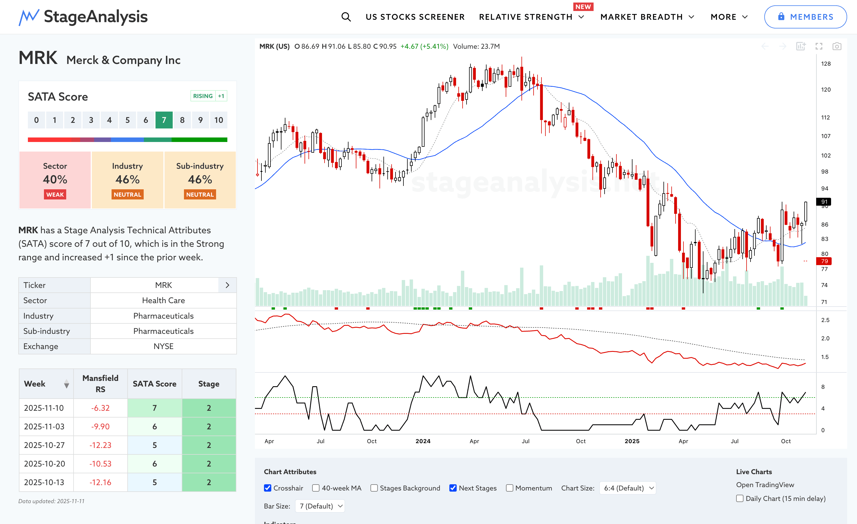Image resolution: width=857 pixels, height=524 pixels.
Task: Click the StageAnalysis logo
Action: pos(83,17)
